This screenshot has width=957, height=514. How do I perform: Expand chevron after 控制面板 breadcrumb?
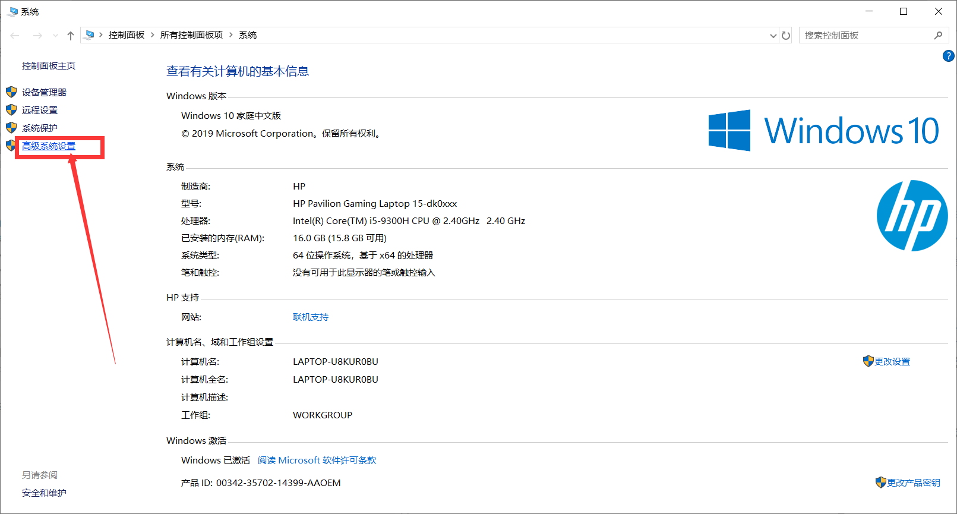tap(153, 35)
